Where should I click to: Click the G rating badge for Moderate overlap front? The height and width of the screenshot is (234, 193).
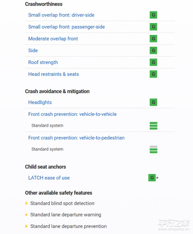pyautogui.click(x=153, y=39)
